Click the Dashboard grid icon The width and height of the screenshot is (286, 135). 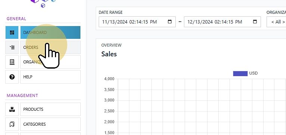click(x=12, y=32)
